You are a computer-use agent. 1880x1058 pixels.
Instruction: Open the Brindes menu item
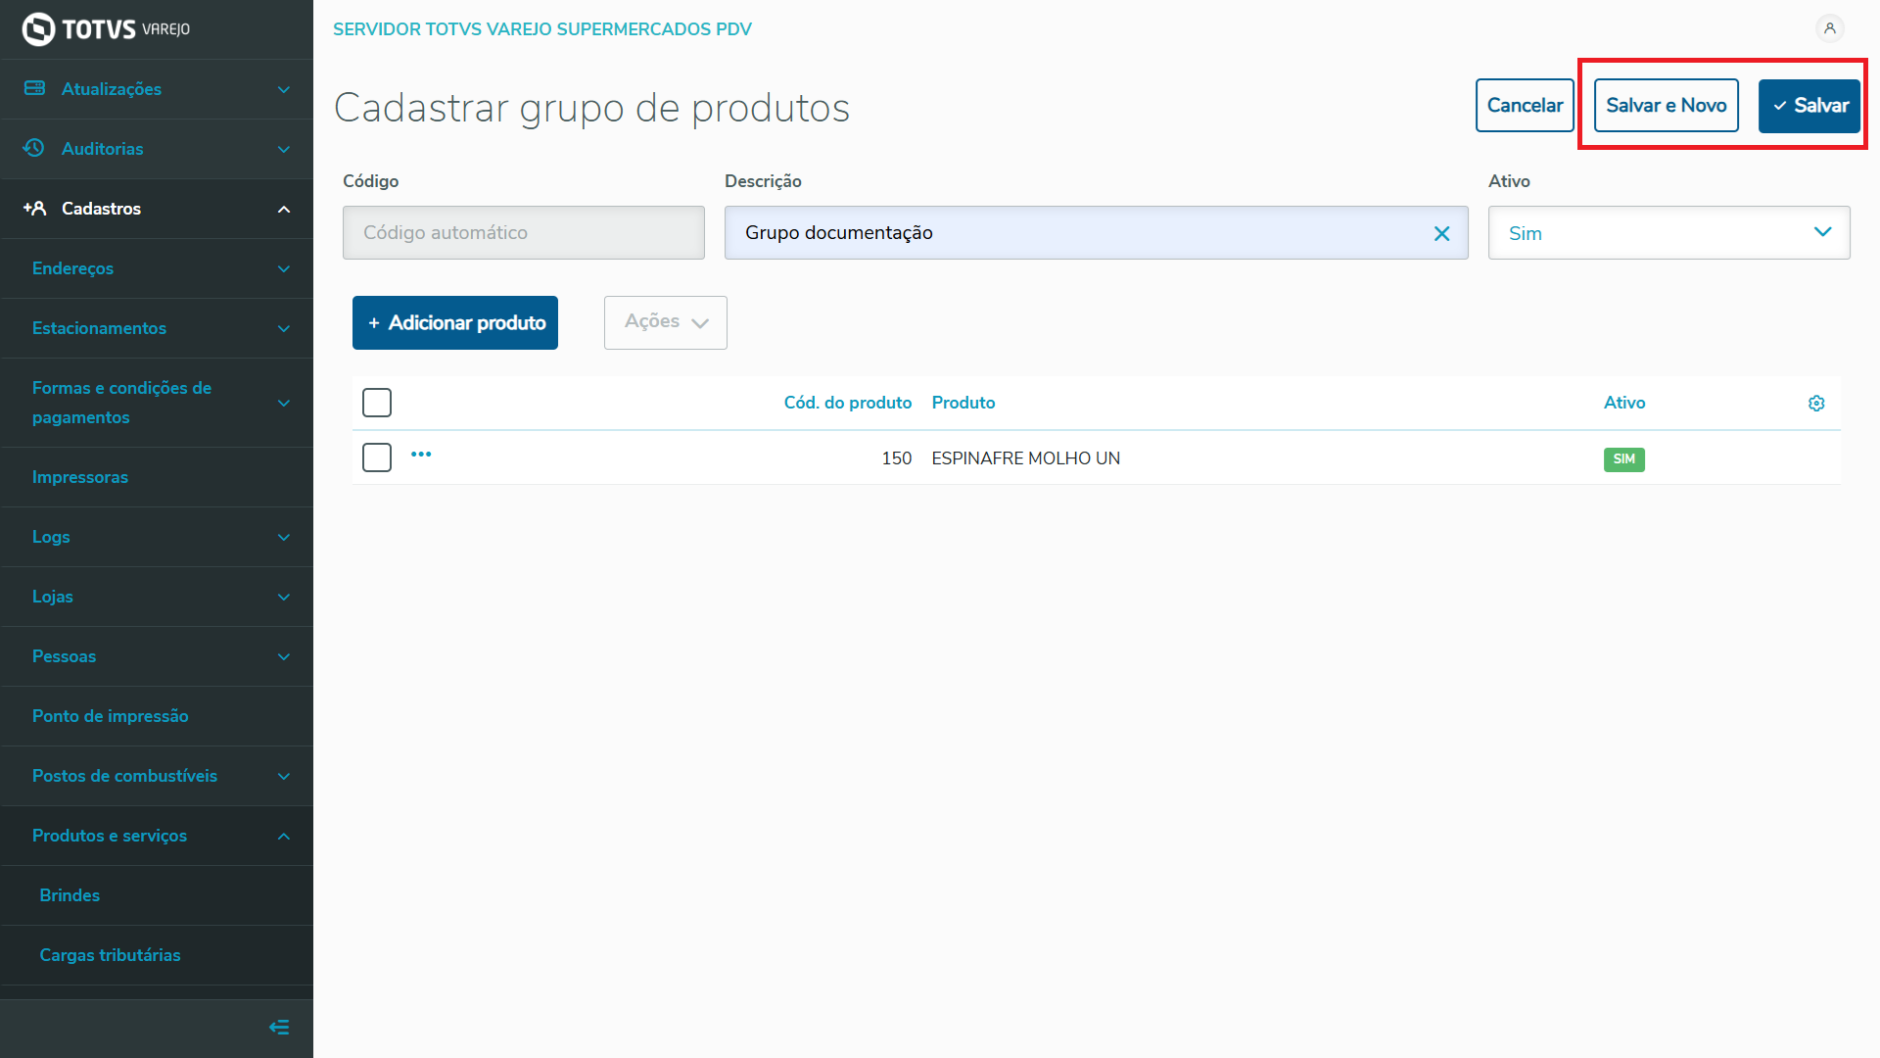70,895
